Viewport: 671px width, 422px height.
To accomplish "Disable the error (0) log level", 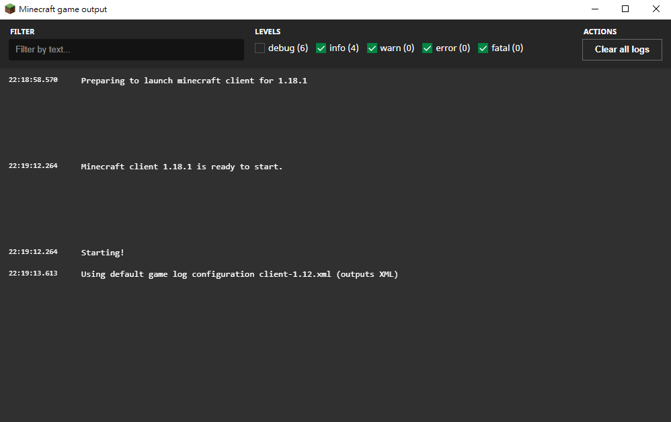I will (x=428, y=48).
